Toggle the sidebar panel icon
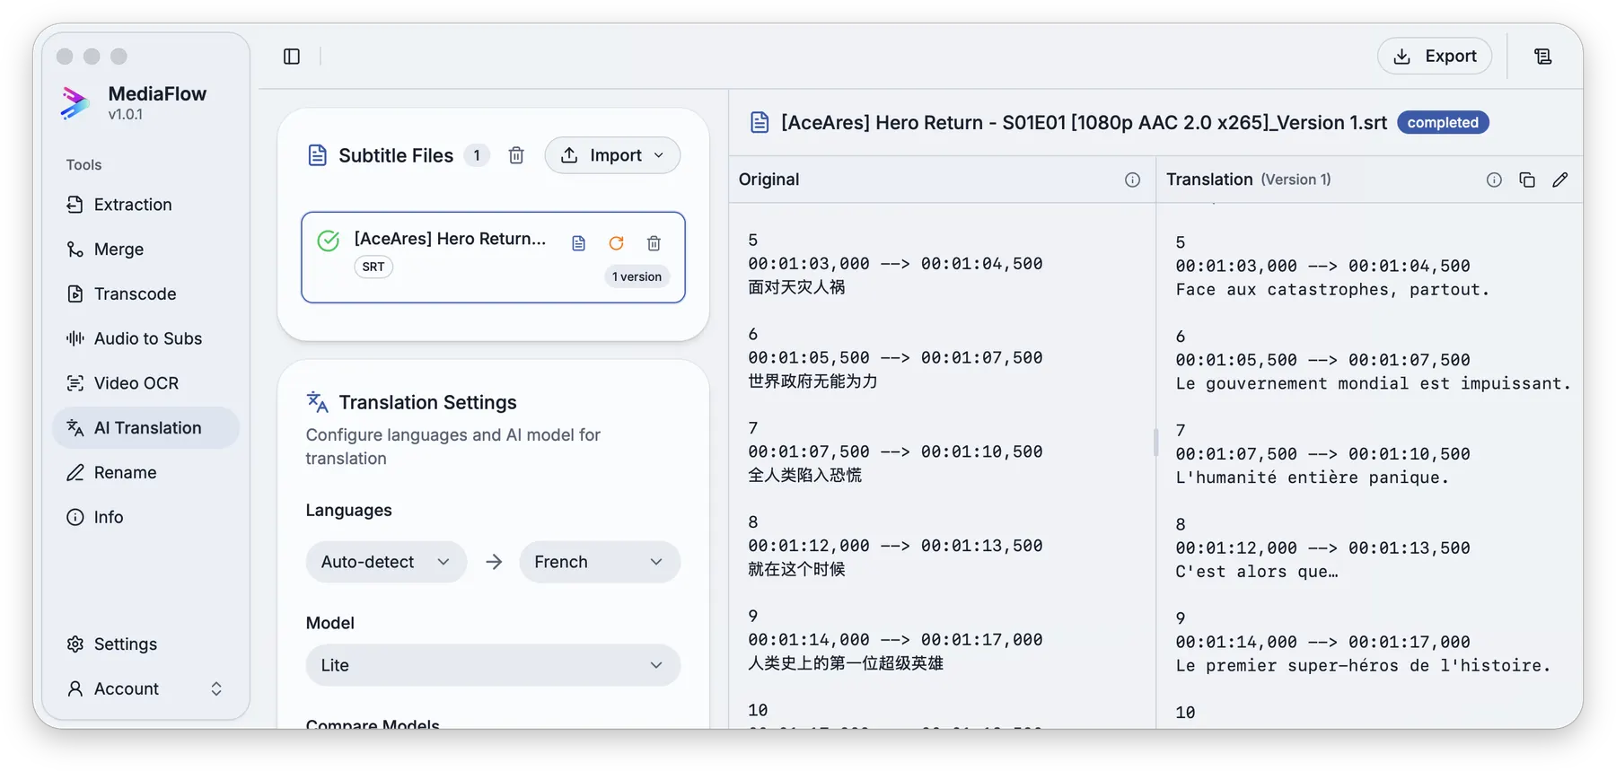The width and height of the screenshot is (1616, 771). 292,57
